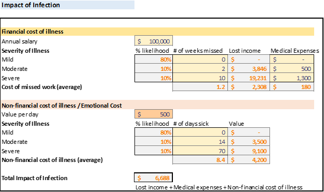This screenshot has width=324, height=192.
Task: Select severe weeks missed value 10
Action: [x=200, y=78]
